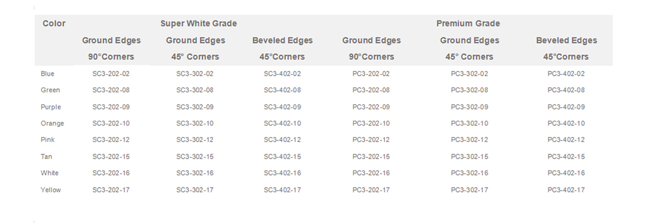This screenshot has width=659, height=223.
Task: Click the Orange color label
Action: [52, 123]
